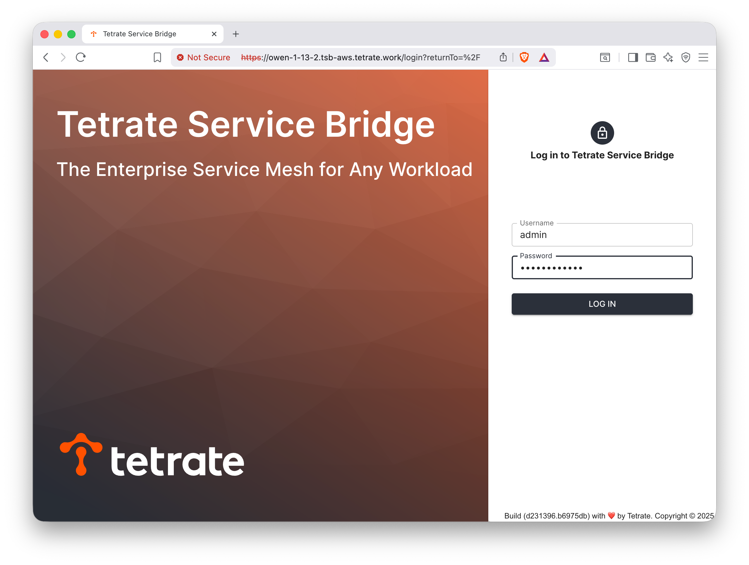Close the Tetrate Service Bridge tab
The height and width of the screenshot is (565, 749).
pos(214,34)
